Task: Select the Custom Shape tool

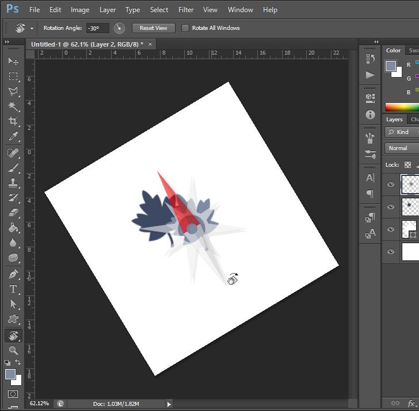Action: point(13,319)
